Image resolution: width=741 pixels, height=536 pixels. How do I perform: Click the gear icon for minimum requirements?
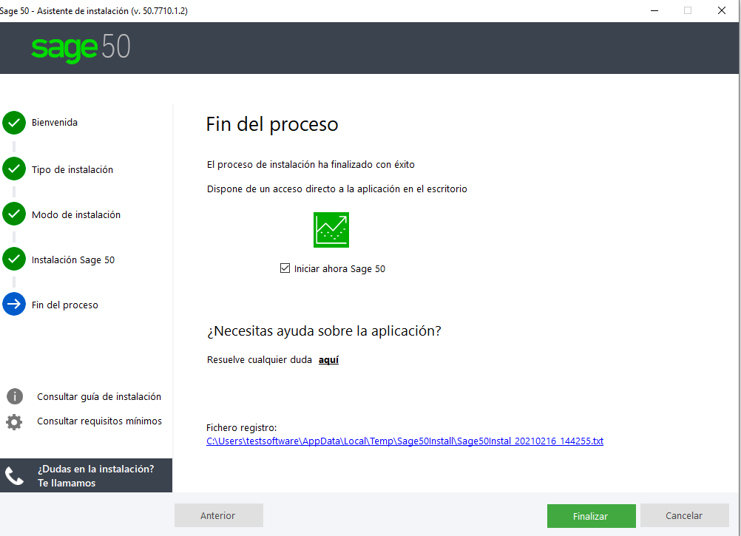(x=14, y=421)
